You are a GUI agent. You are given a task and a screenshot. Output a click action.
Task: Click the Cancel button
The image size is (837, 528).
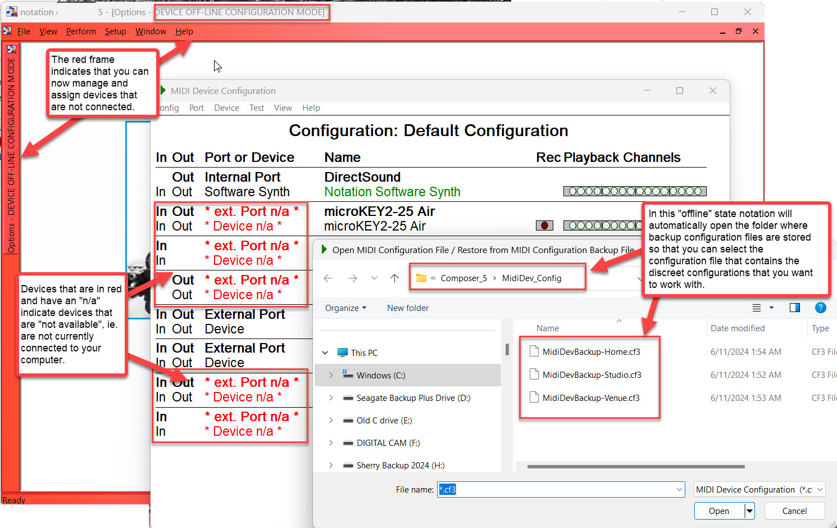click(794, 511)
